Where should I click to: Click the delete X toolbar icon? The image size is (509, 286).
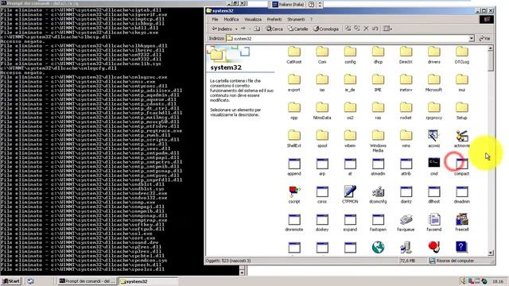[x=366, y=29]
